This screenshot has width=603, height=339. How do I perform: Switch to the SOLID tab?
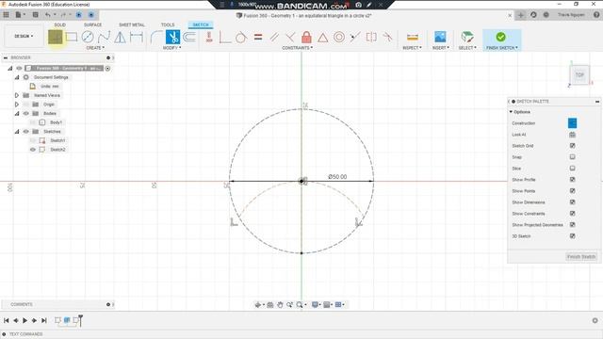(x=59, y=24)
